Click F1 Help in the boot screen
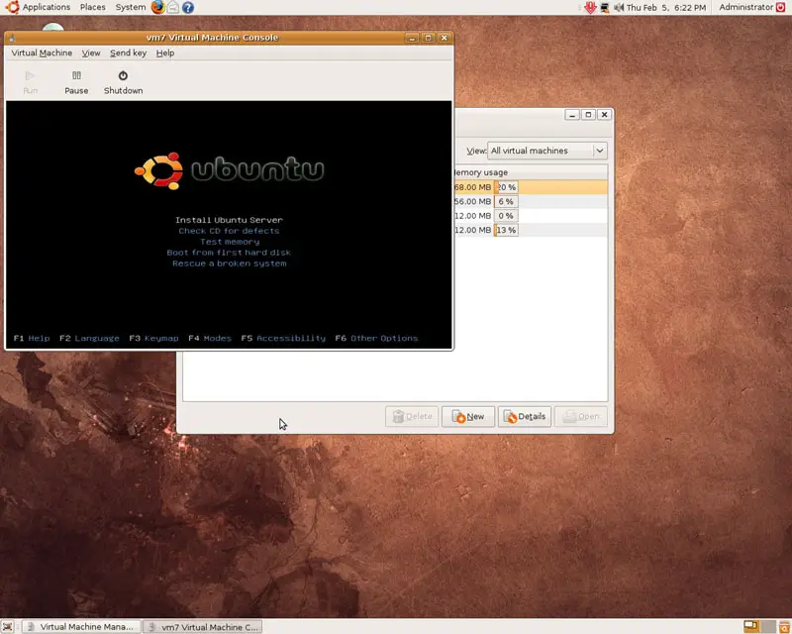792x634 pixels. (32, 338)
